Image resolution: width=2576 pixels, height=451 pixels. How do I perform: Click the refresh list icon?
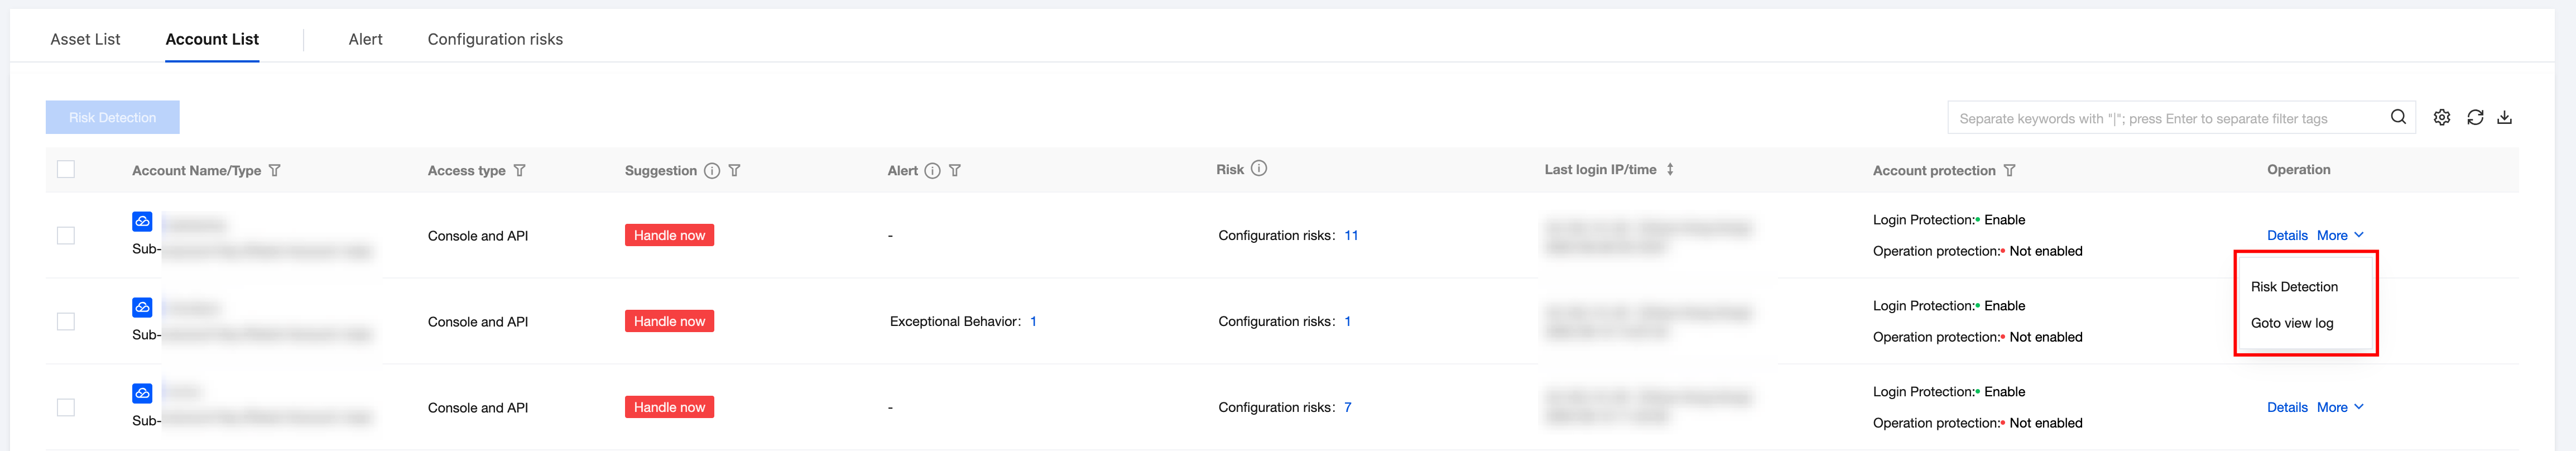point(2475,117)
